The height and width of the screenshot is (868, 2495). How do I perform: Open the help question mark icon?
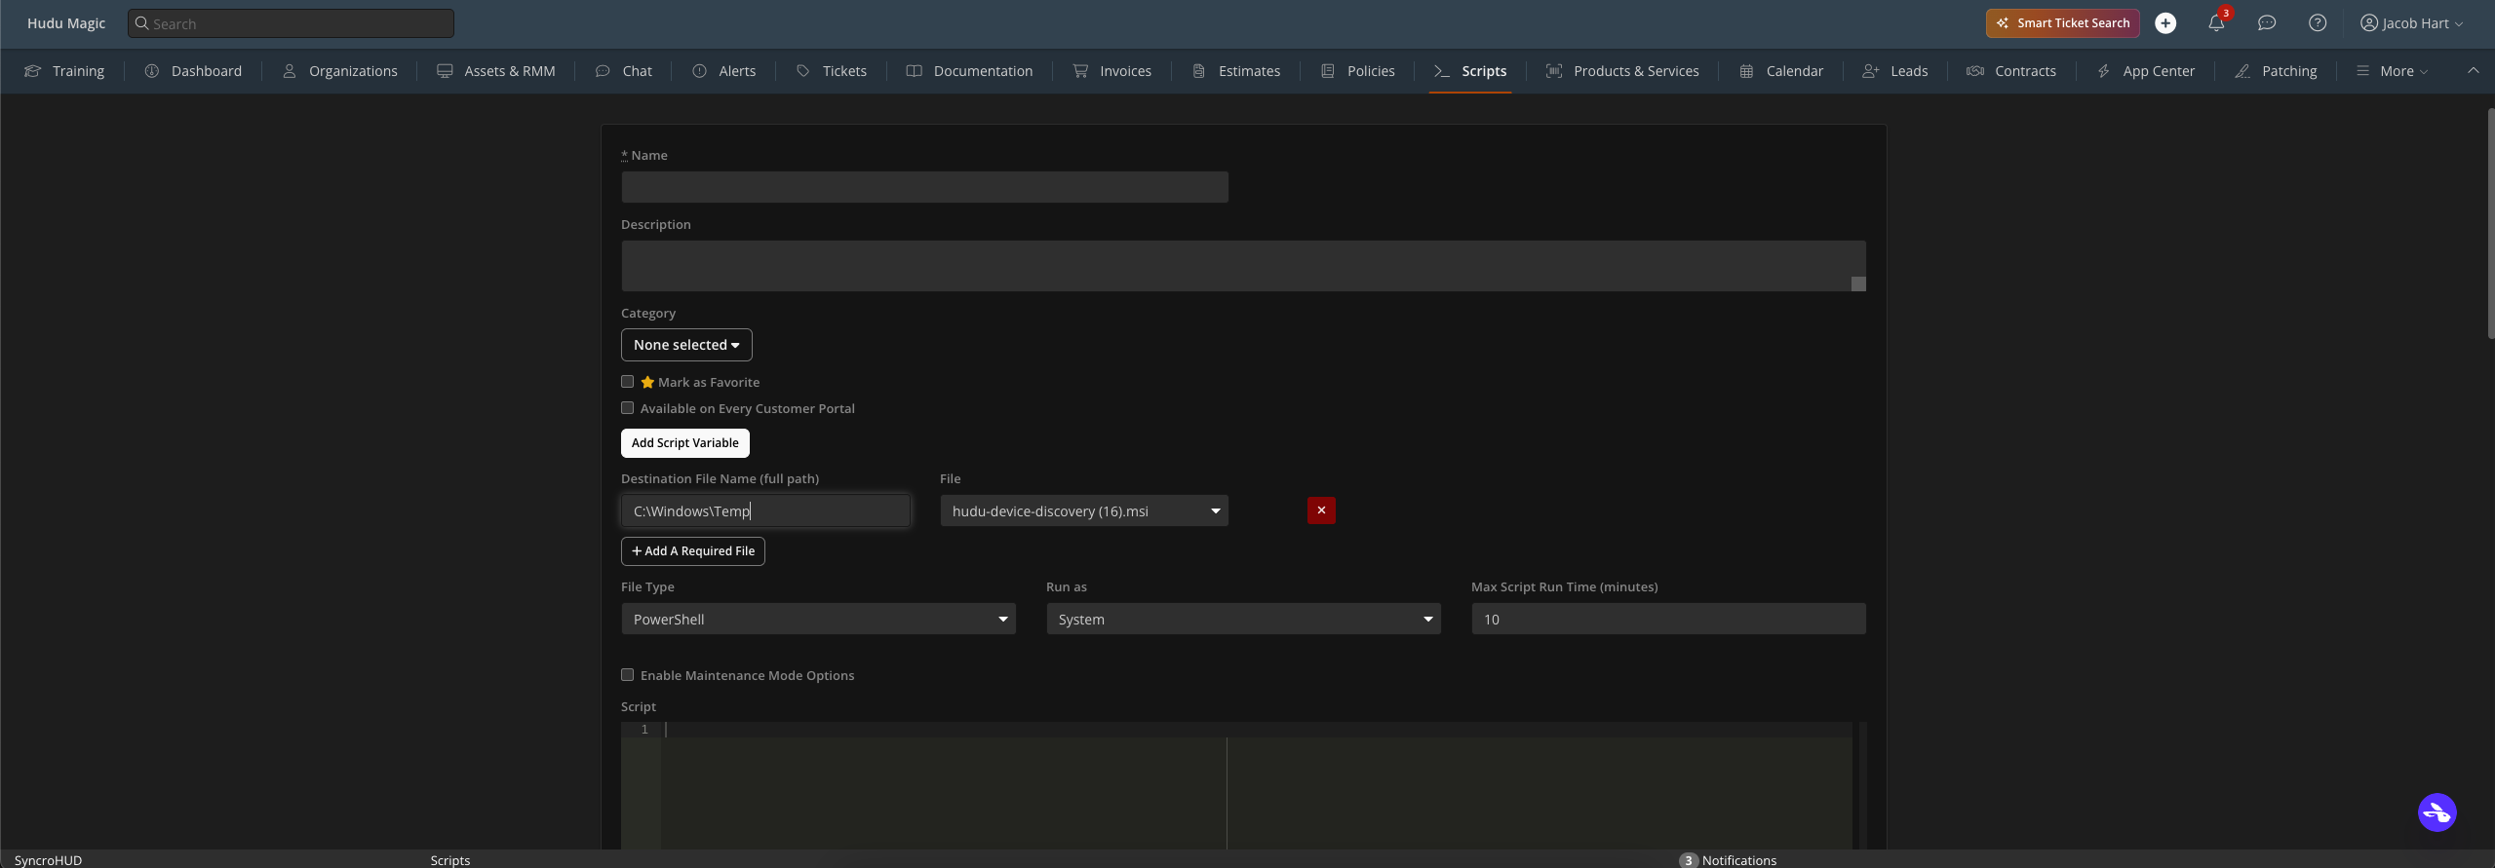(2318, 23)
